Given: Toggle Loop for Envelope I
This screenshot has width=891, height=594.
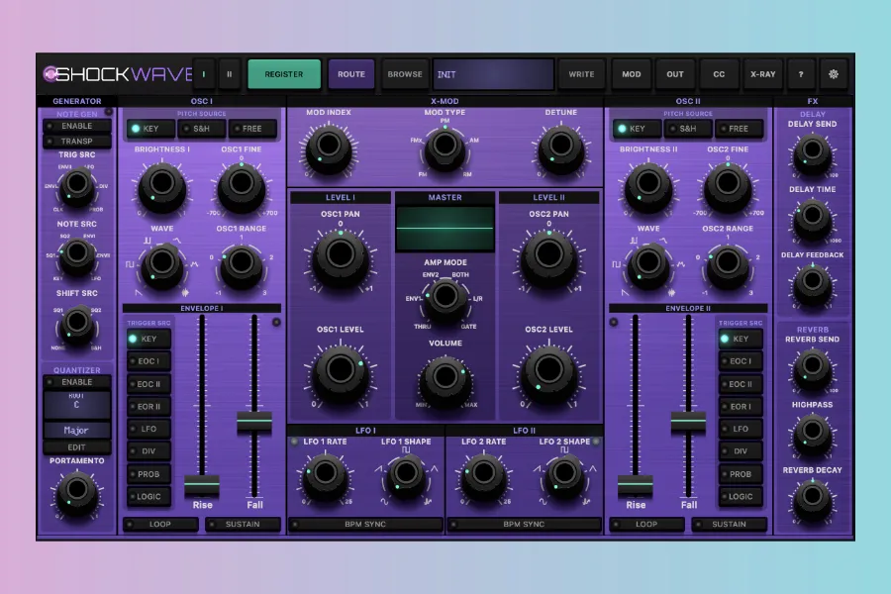Looking at the screenshot, I should click(160, 525).
